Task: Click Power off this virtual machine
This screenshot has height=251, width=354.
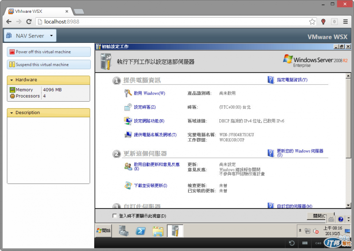Action: [49, 52]
